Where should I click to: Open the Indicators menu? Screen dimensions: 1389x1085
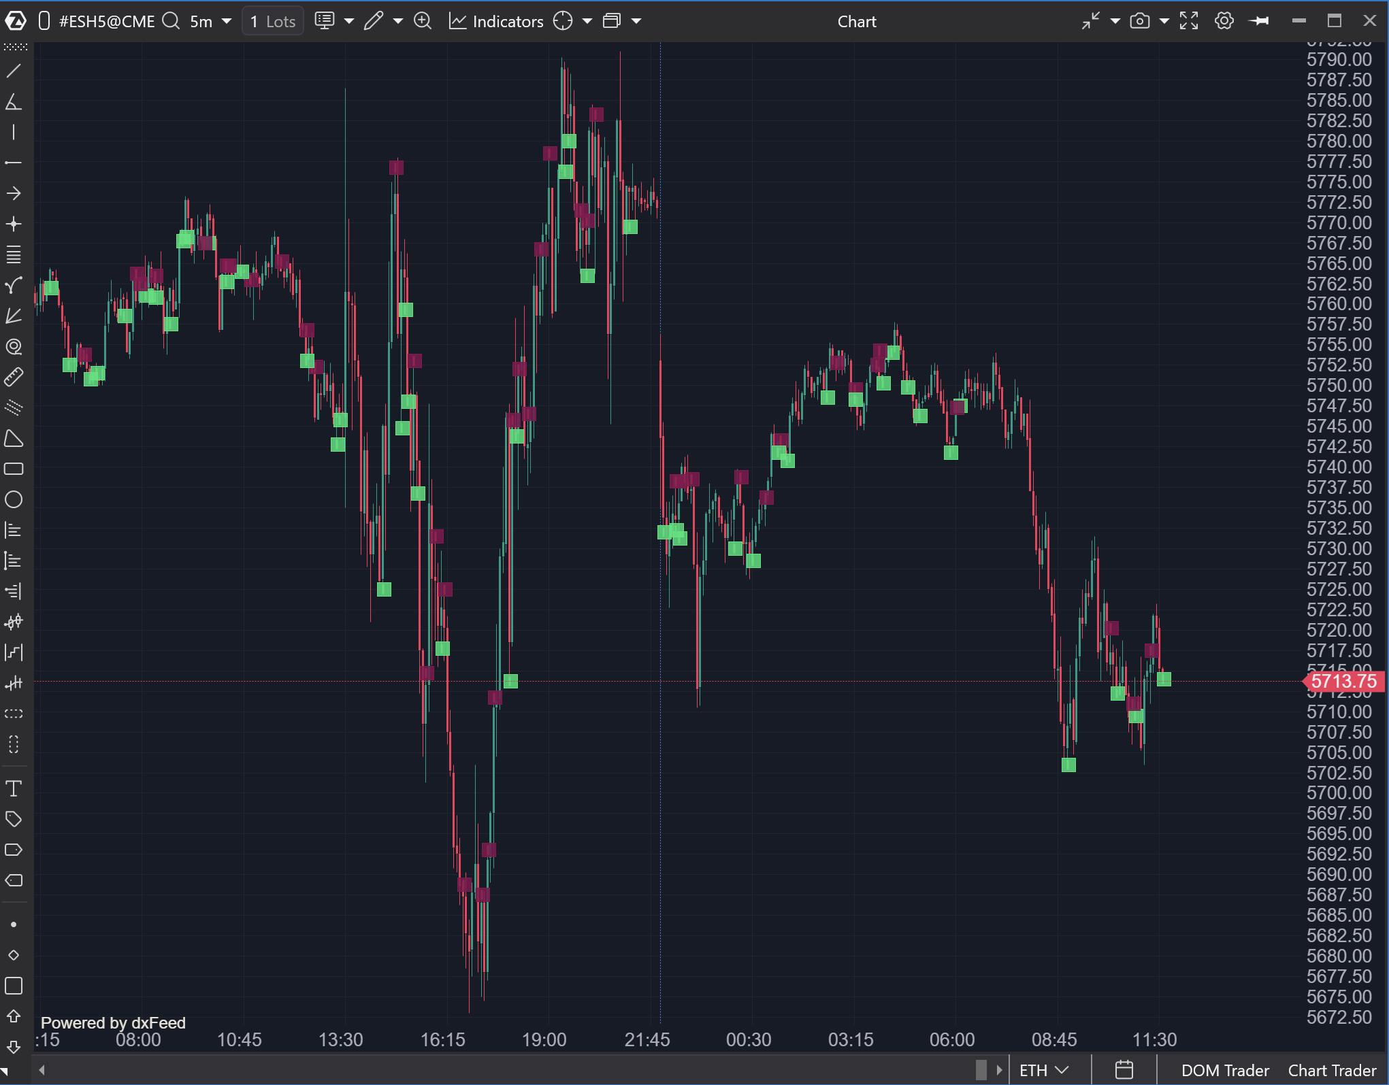tap(496, 21)
